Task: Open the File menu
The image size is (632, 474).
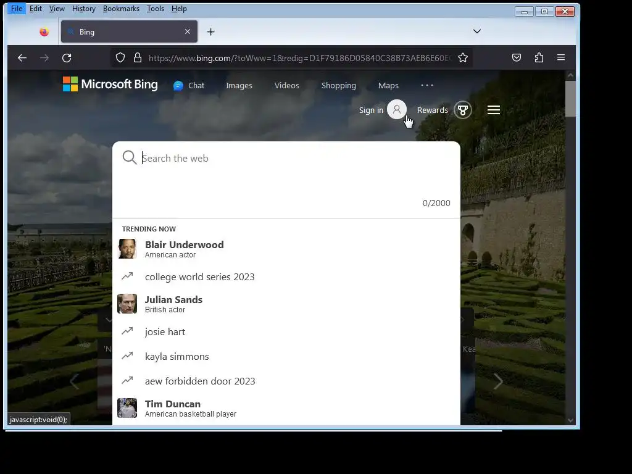Action: pos(17,9)
